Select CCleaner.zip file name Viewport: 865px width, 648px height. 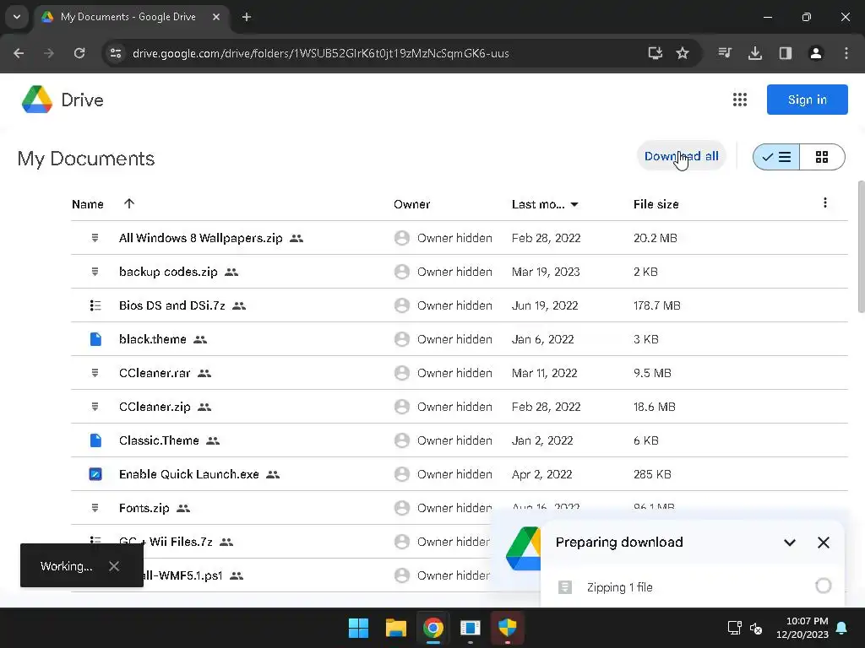point(155,407)
